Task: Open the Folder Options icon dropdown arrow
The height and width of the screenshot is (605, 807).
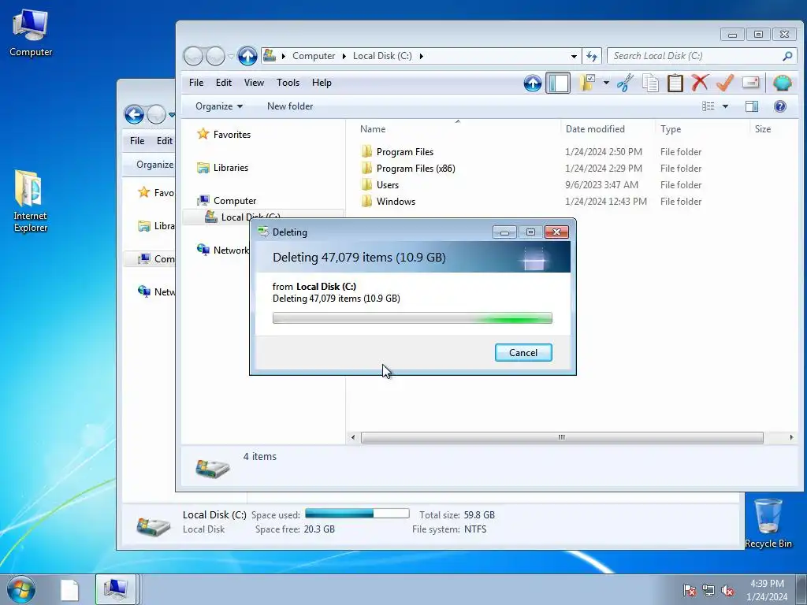Action: pos(606,83)
